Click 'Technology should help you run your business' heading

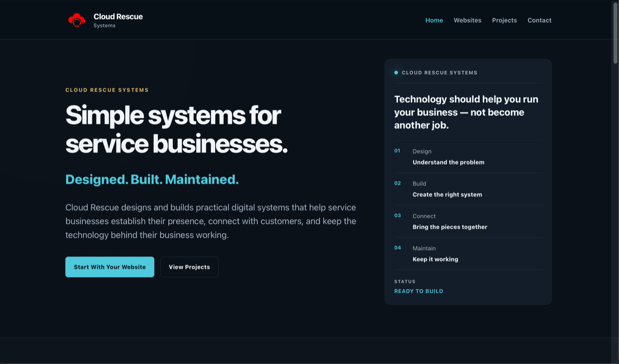click(x=466, y=112)
